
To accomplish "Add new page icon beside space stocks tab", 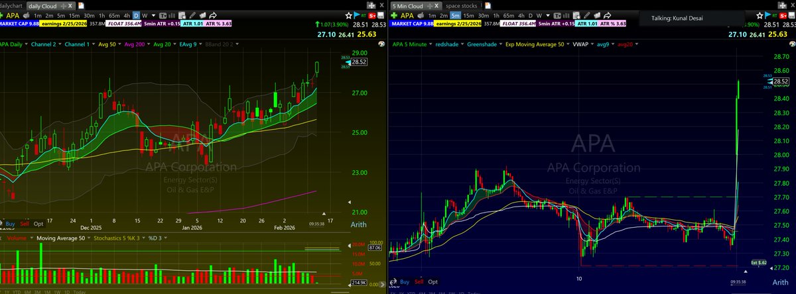I will point(488,6).
